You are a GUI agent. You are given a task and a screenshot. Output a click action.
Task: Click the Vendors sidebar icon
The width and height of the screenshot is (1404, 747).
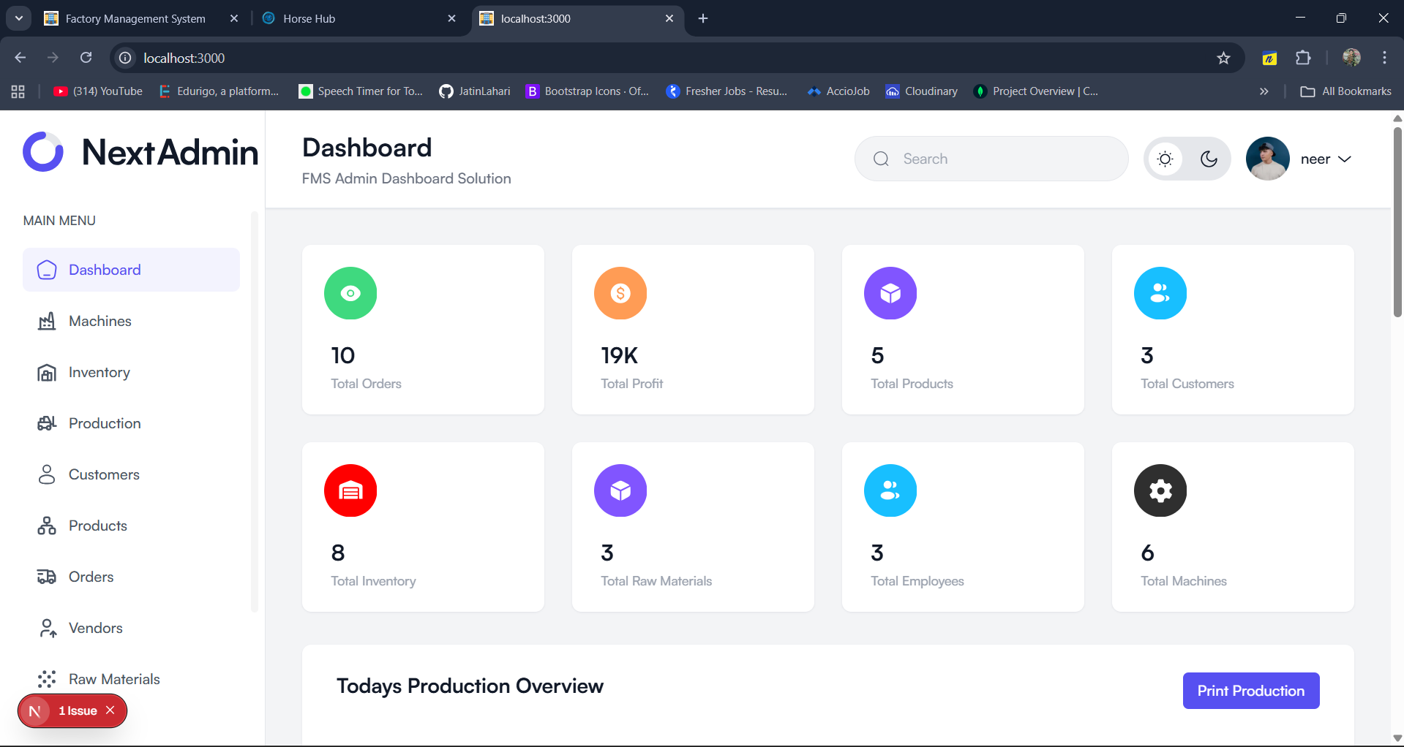[x=47, y=628]
